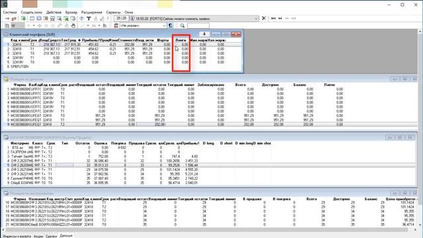Click the disconnect toolbar icon with red mark
Image resolution: width=423 pixels, height=238 pixels.
pyautogui.click(x=14, y=19)
